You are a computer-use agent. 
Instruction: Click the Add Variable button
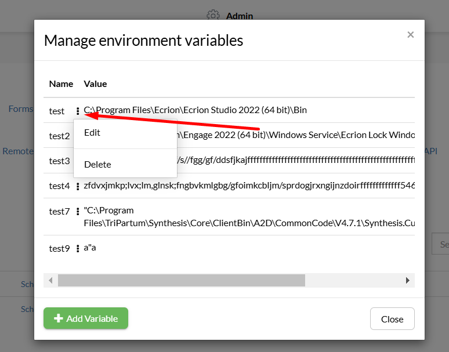pos(86,318)
